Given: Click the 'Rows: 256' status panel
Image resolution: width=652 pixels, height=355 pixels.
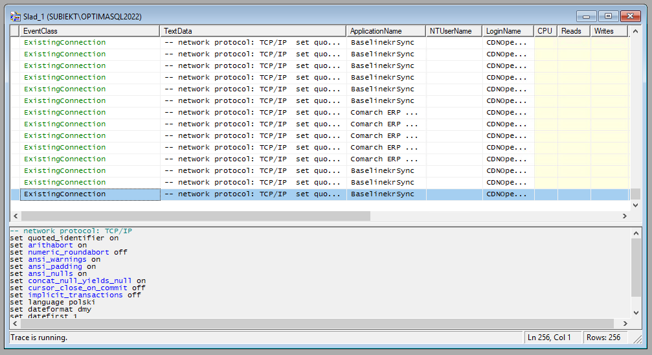Looking at the screenshot, I should pos(605,338).
